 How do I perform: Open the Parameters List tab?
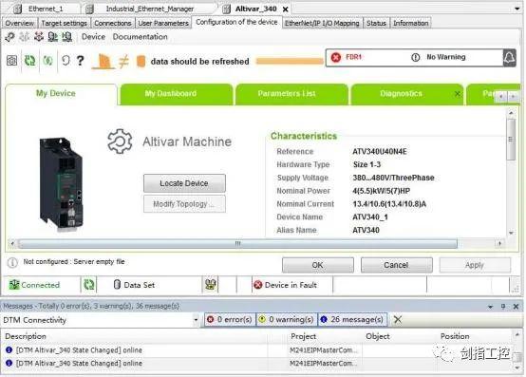[x=291, y=95]
